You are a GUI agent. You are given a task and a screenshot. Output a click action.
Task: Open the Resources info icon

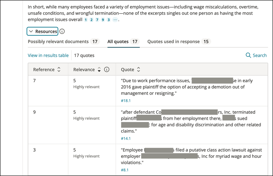[x=62, y=31]
